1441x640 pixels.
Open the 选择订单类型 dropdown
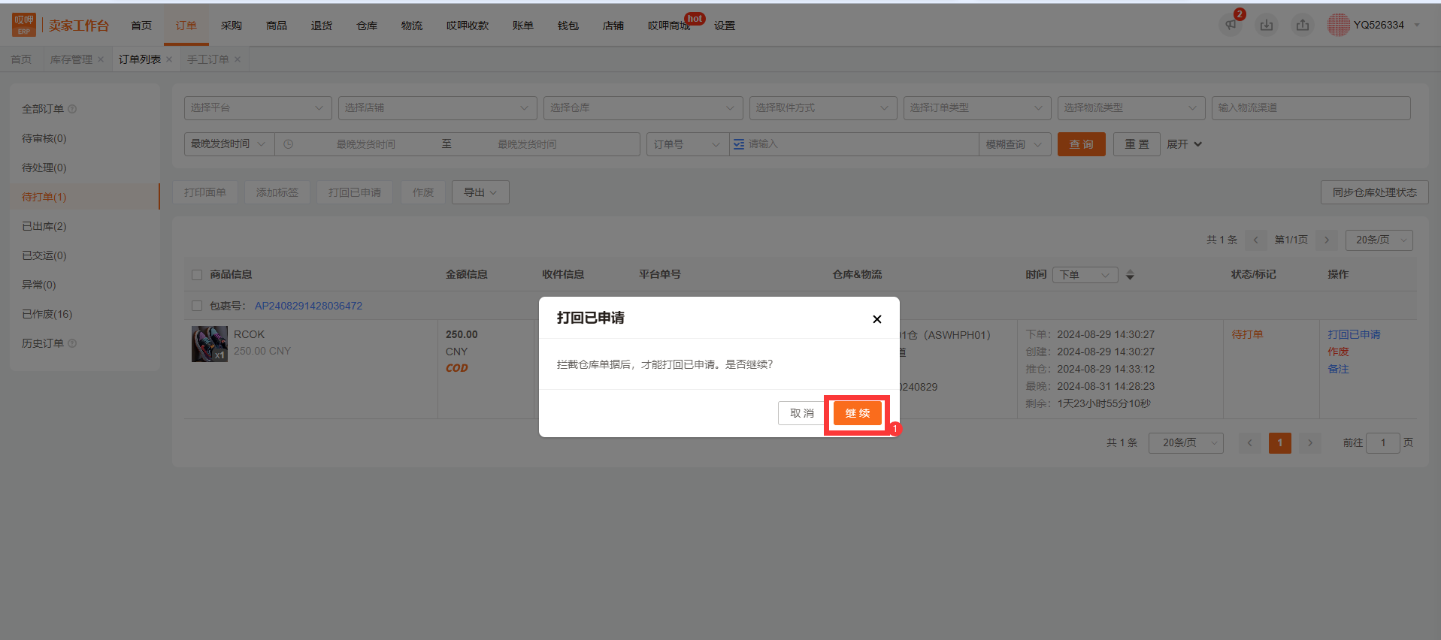(977, 108)
